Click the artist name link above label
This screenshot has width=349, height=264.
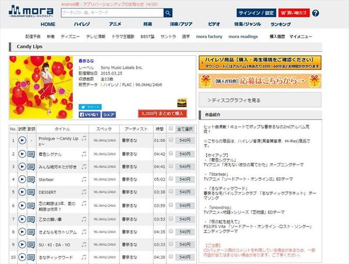click(86, 61)
